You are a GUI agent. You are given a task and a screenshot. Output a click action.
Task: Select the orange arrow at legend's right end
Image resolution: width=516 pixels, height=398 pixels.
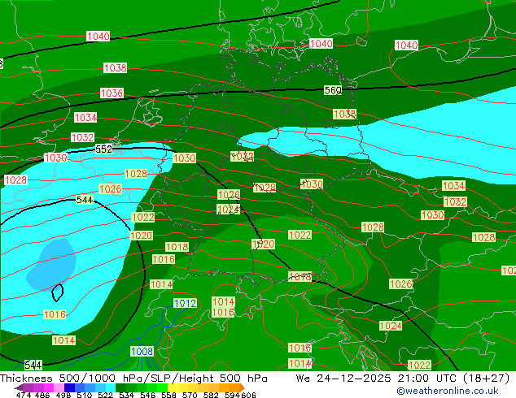pyautogui.click(x=243, y=387)
